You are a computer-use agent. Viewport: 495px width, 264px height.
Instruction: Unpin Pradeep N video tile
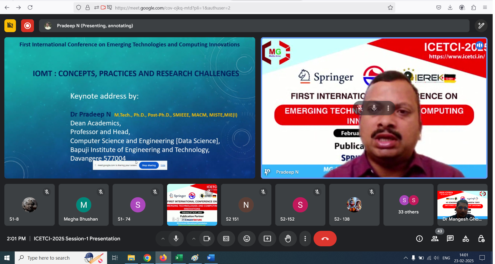pos(360,108)
